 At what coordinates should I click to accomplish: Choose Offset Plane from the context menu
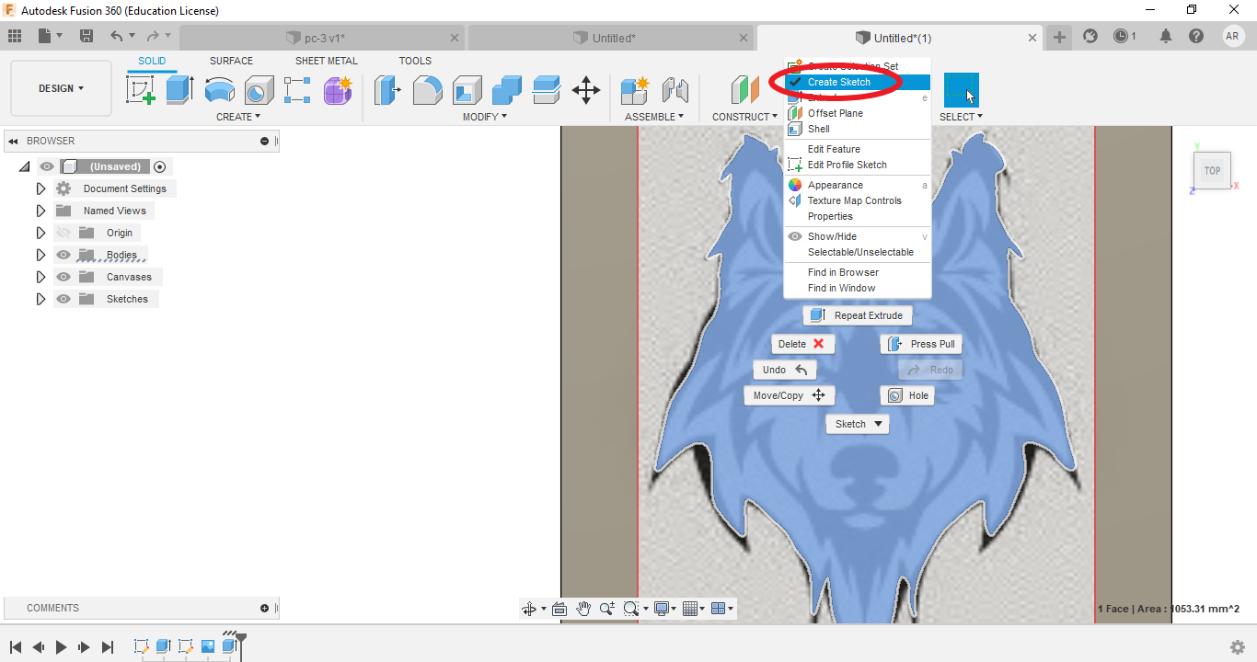point(858,113)
